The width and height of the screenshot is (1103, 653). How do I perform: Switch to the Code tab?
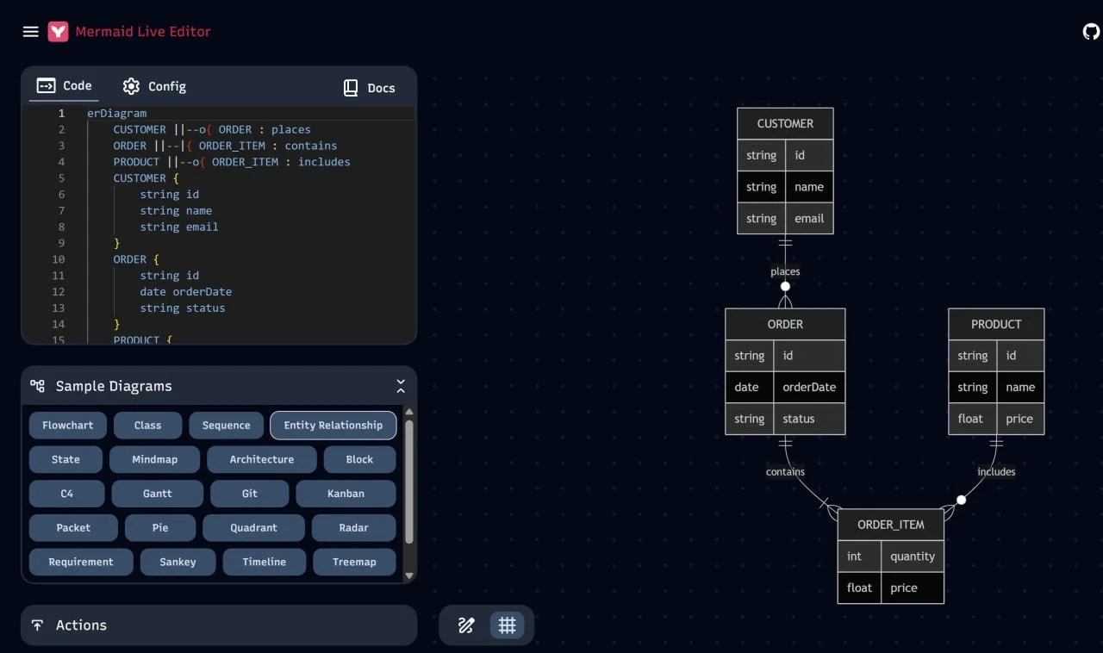tap(65, 86)
